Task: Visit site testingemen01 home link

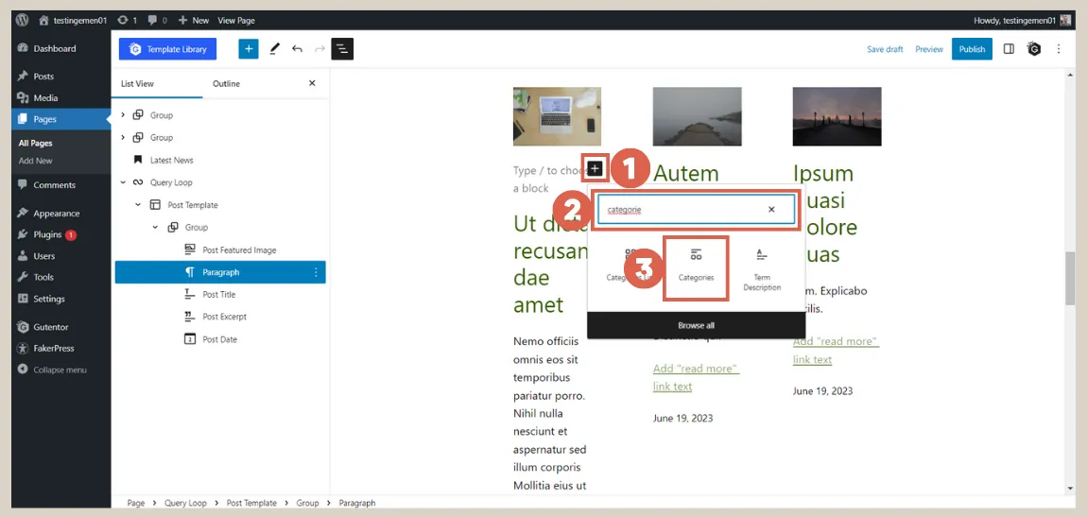Action: tap(74, 20)
